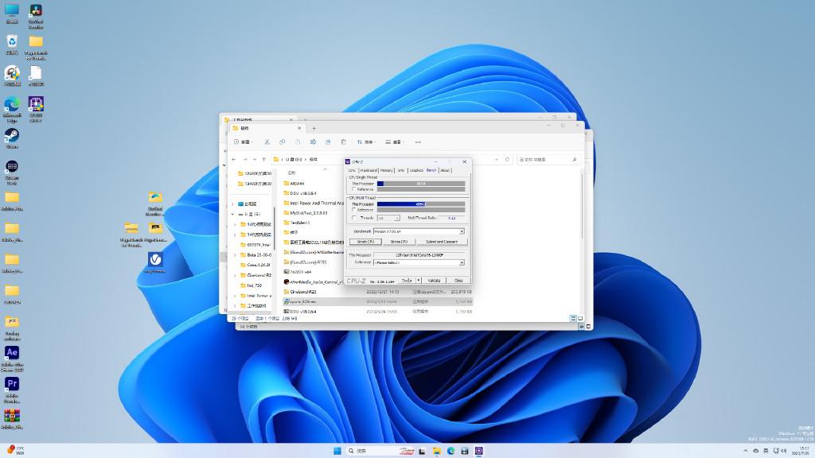815x458 pixels.
Task: Click the Microsoft Edge desktop icon
Action: (x=12, y=104)
